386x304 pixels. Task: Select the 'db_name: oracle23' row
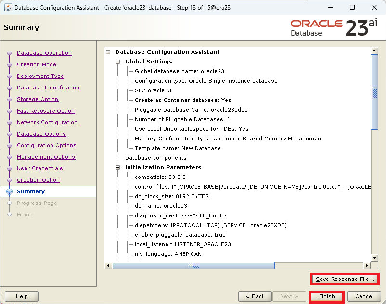point(161,206)
